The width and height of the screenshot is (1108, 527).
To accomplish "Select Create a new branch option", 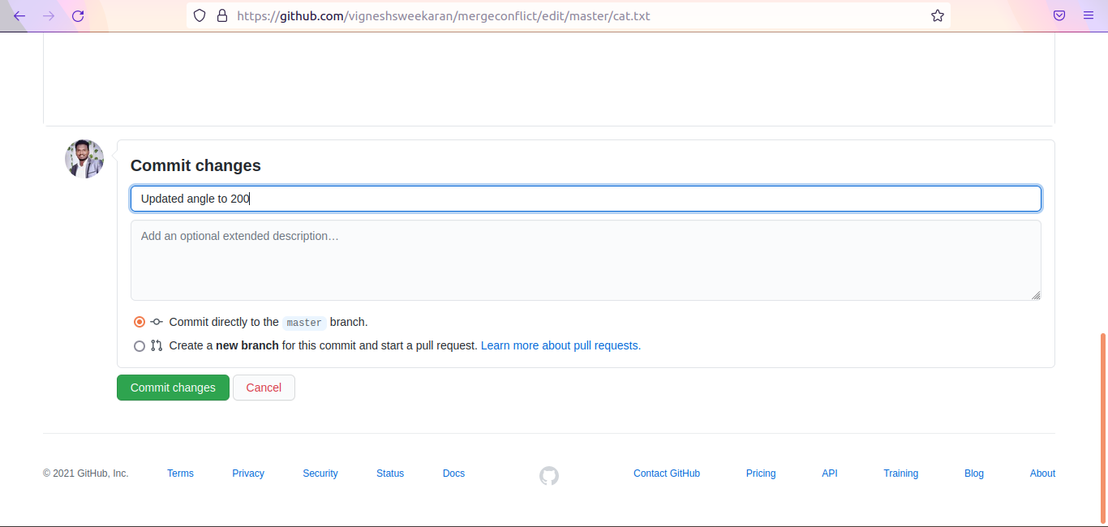I will click(140, 346).
